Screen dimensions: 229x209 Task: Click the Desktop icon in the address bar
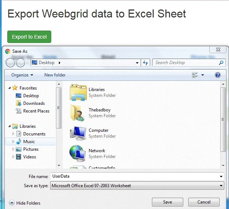35,63
